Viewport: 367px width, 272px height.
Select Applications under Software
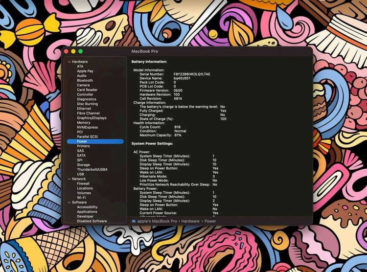tap(87, 212)
